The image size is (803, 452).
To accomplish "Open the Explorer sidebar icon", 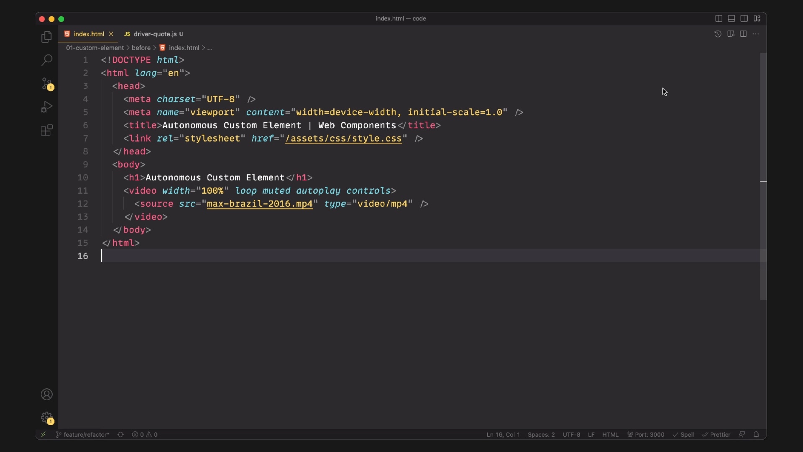I will coord(46,37).
